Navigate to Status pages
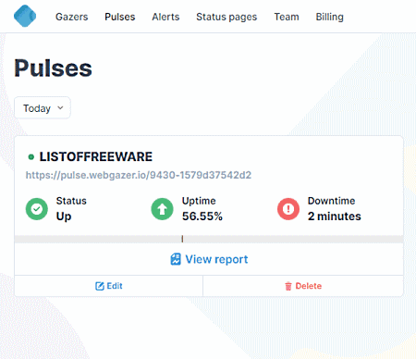 [x=226, y=17]
